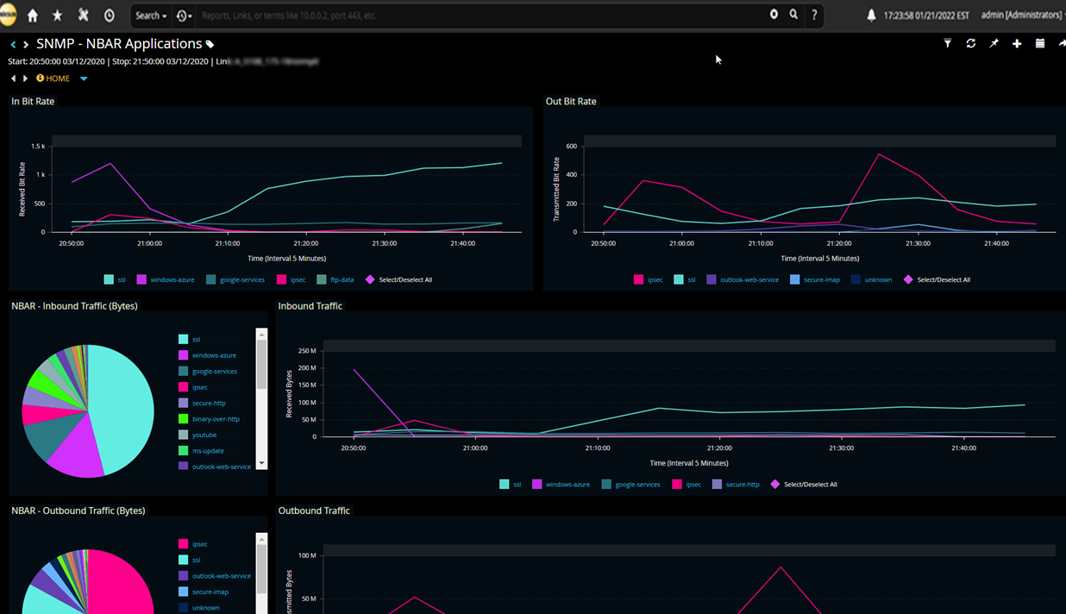The width and height of the screenshot is (1066, 614).
Task: Click in the search reports input field
Action: (474, 16)
